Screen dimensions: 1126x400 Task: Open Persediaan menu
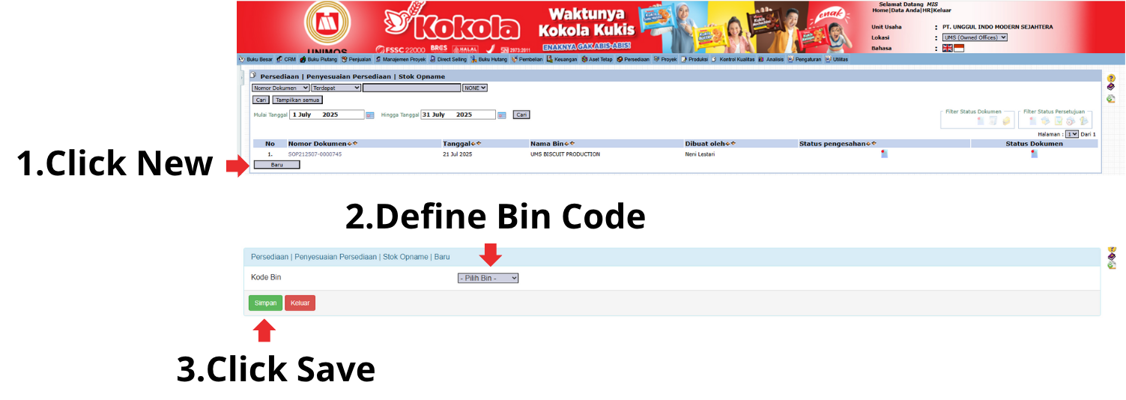pos(633,59)
